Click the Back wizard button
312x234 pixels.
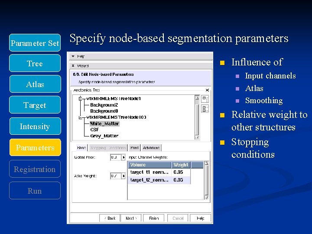(110, 218)
